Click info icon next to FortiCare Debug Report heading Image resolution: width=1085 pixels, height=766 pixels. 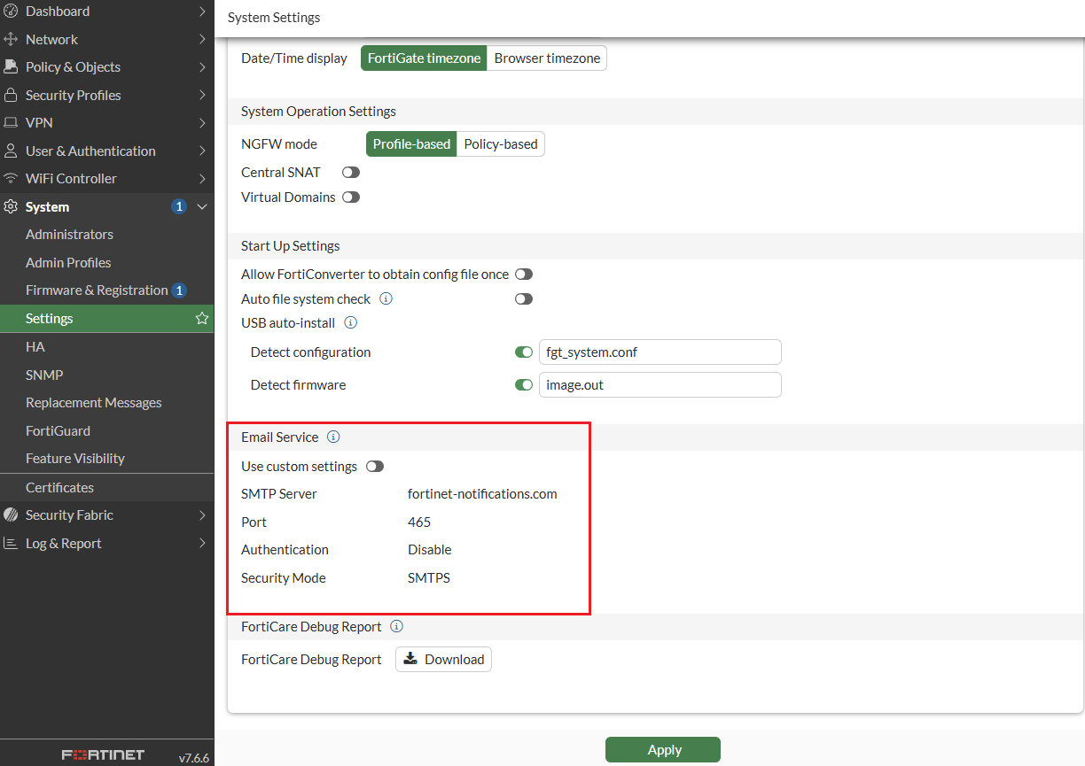[x=396, y=626]
